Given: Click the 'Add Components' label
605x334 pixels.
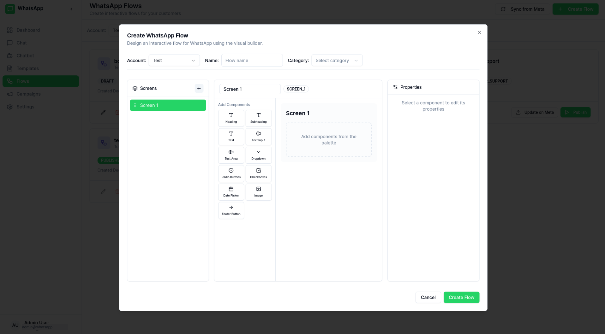Looking at the screenshot, I should click(234, 104).
